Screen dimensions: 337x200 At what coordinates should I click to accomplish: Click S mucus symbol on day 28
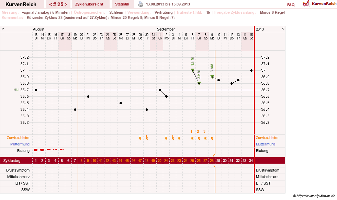click(x=212, y=139)
